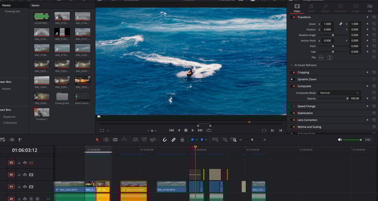Adjust the timeline zoom slider handle

pyautogui.click(x=252, y=140)
